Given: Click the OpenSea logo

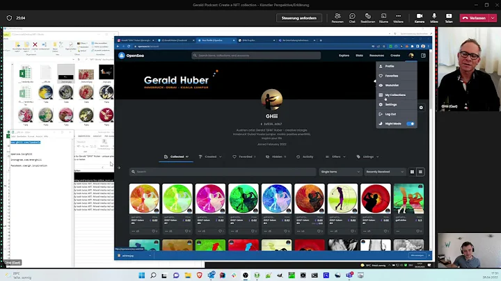Looking at the screenshot, I should point(131,56).
